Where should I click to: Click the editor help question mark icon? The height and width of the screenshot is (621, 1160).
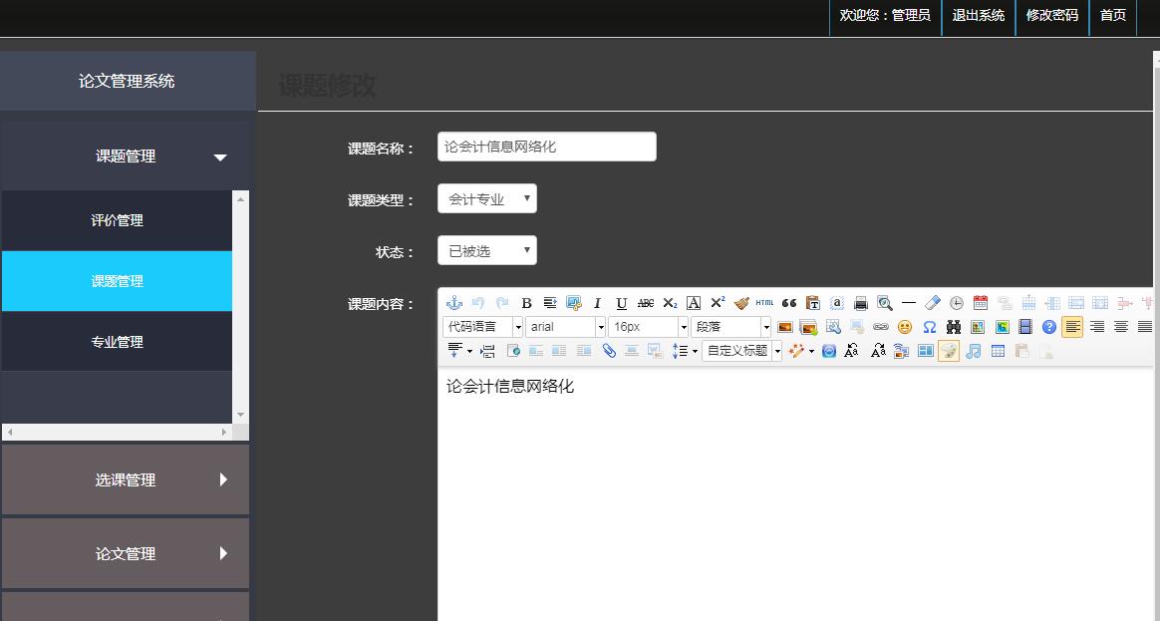point(1049,327)
